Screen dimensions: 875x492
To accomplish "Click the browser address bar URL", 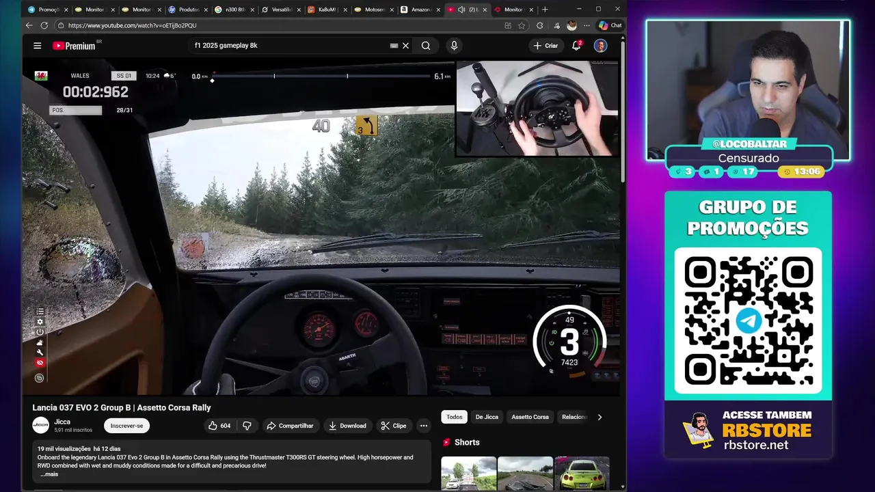I will (x=132, y=25).
